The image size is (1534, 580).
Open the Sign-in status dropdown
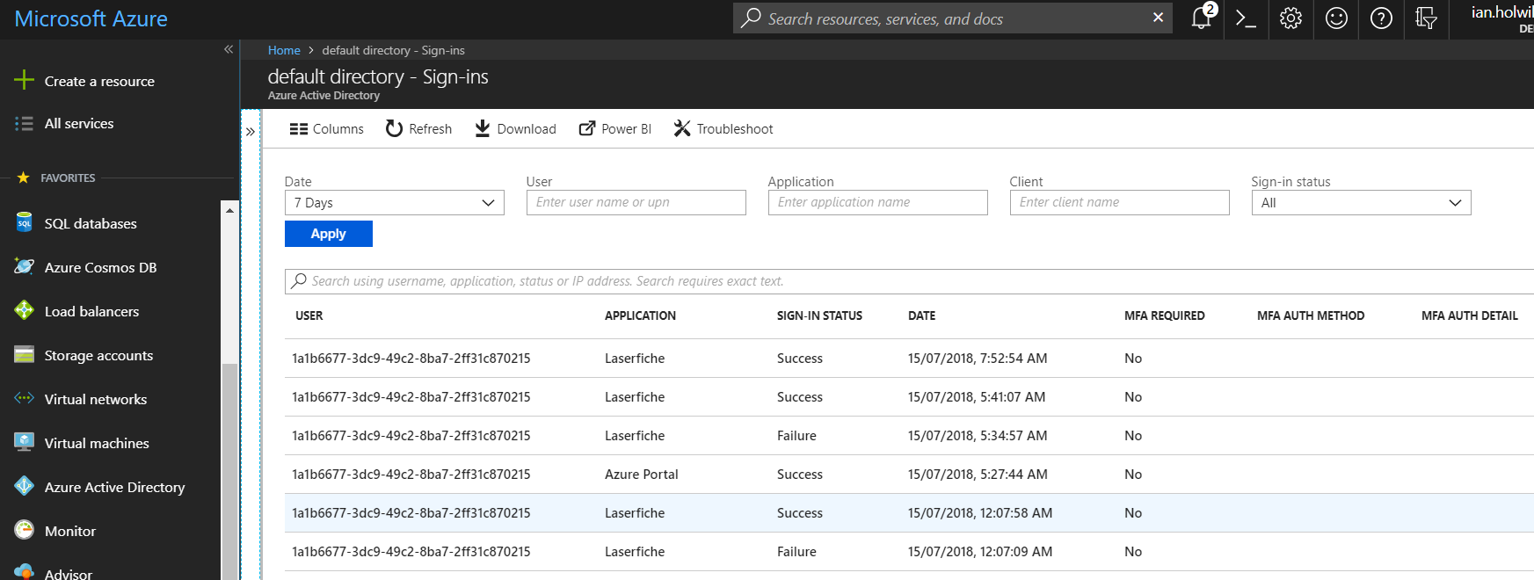[1361, 203]
